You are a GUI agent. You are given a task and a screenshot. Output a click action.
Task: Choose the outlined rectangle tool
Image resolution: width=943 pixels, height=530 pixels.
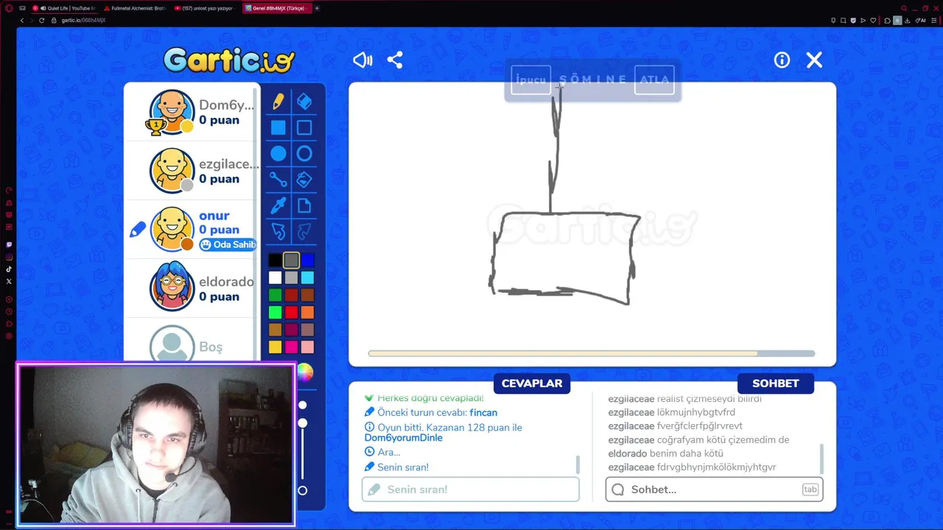click(x=304, y=127)
